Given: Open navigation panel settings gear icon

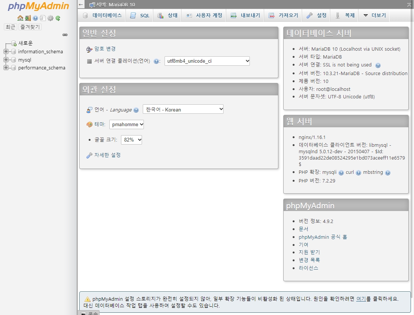Looking at the screenshot, I should pos(50,18).
